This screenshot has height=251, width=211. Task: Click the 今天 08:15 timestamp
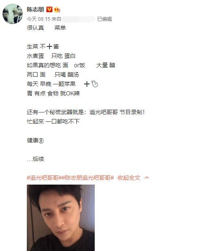[x=39, y=19]
